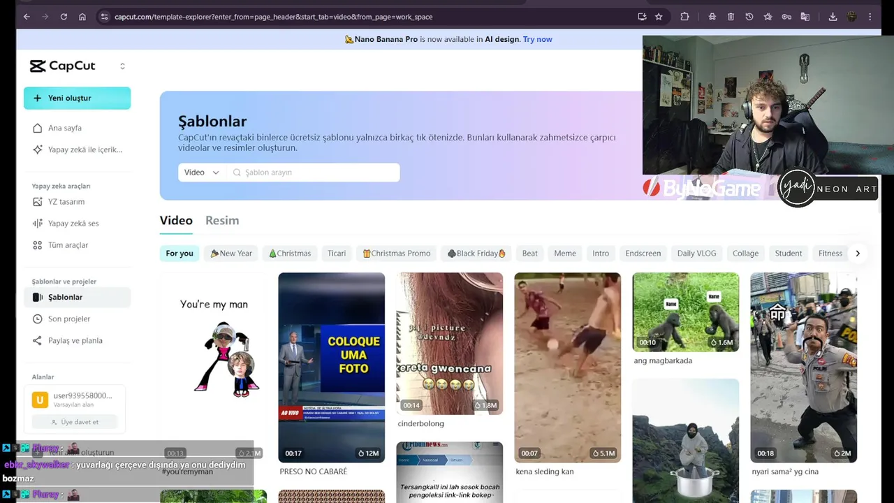Open the cinderbolong template thumbnail
894x503 pixels.
point(449,344)
